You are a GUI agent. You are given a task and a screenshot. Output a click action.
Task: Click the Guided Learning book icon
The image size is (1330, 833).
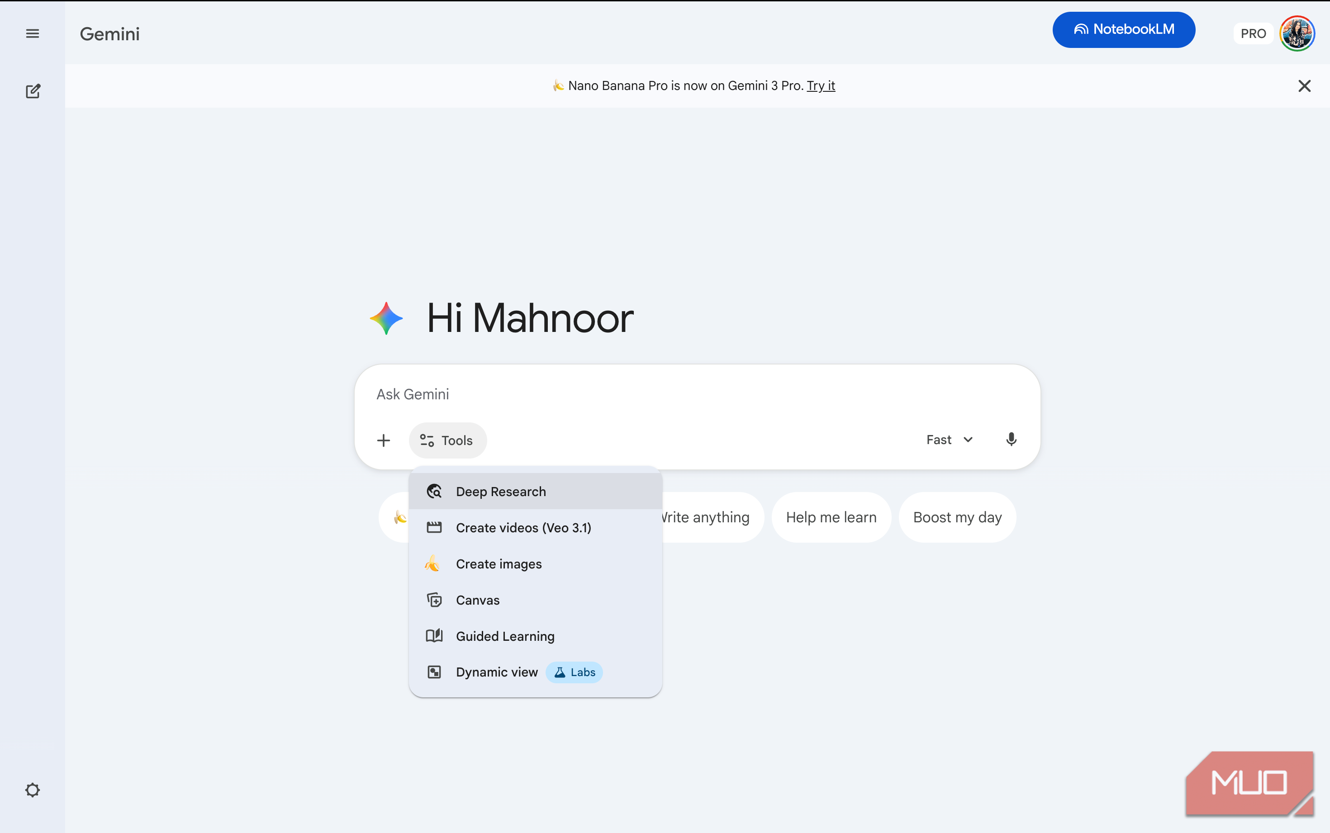pyautogui.click(x=434, y=636)
